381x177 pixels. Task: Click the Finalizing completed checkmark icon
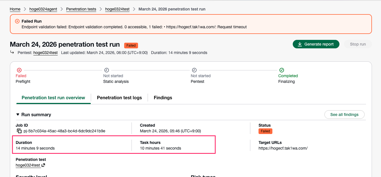pyautogui.click(x=282, y=70)
